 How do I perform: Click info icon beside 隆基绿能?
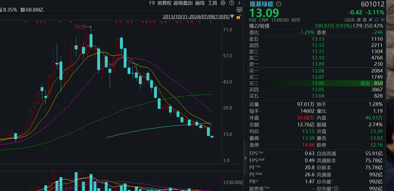tap(278, 4)
